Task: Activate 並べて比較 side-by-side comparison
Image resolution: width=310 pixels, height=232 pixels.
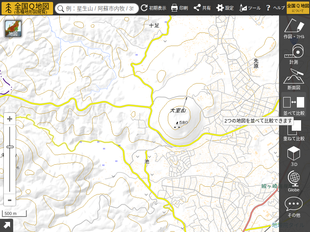Action: [x=294, y=105]
